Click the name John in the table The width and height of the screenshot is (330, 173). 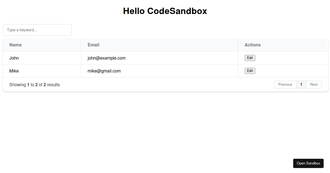14,58
